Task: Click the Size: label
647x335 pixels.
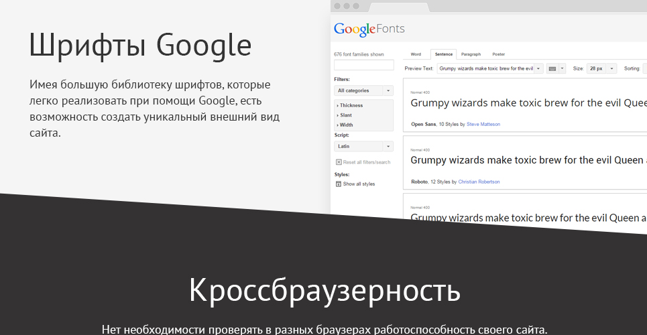Action: point(579,68)
